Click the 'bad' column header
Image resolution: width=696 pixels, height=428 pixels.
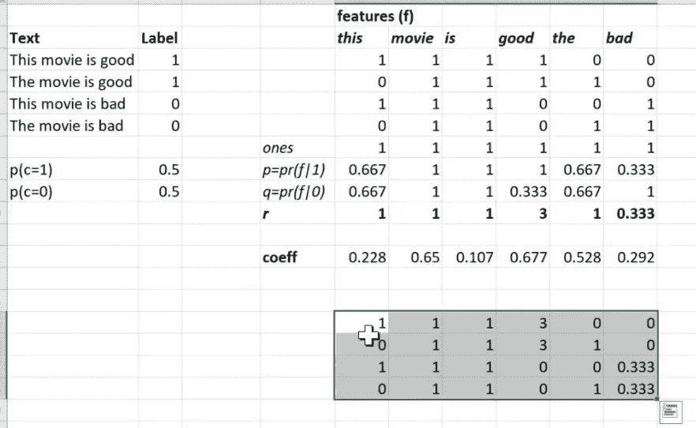[619, 38]
